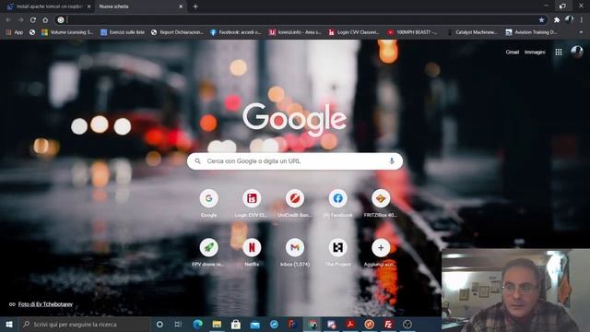Open Report Dichiarazioni bookmark
Image resolution: width=590 pixels, height=332 pixels.
tap(177, 32)
